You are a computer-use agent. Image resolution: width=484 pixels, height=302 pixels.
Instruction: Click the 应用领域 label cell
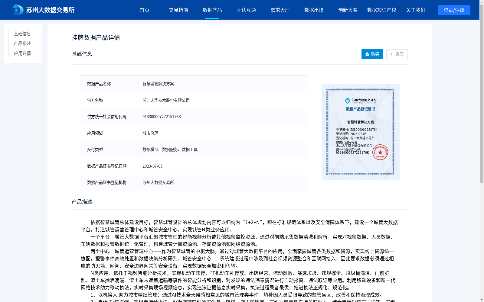[109, 133]
